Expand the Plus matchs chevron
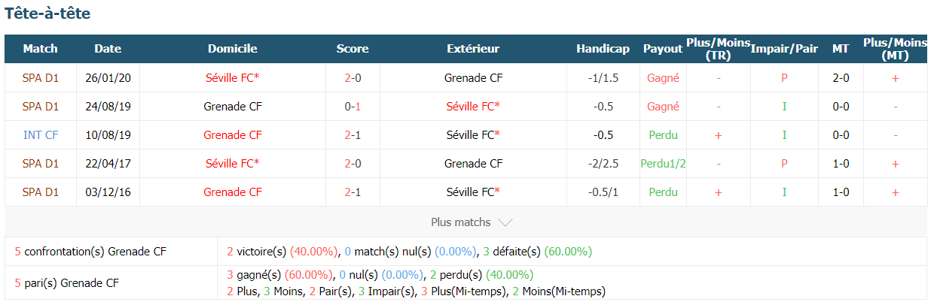This screenshot has height=308, width=934. click(505, 222)
